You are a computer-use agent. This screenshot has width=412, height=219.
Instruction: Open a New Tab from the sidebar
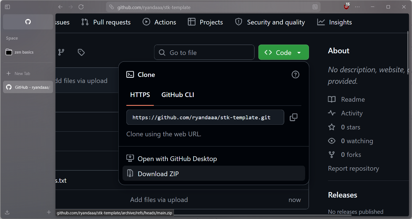28,73
